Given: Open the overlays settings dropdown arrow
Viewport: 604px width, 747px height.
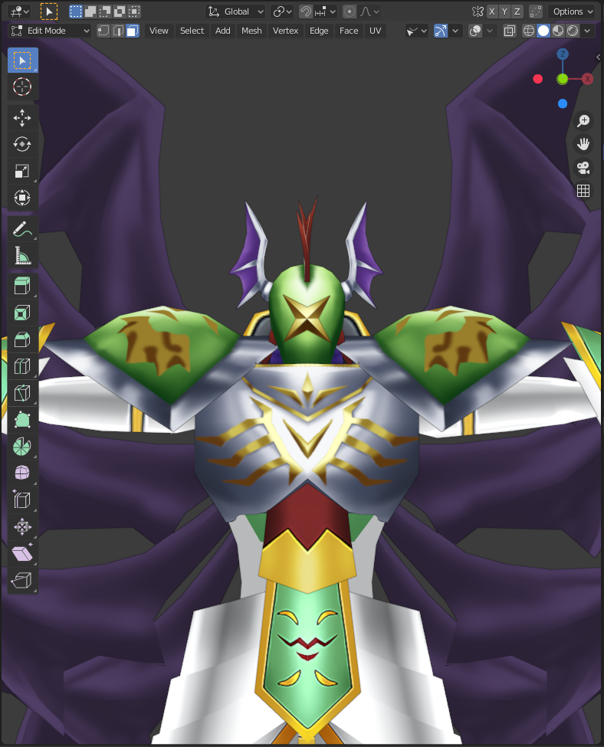Looking at the screenshot, I should (490, 31).
